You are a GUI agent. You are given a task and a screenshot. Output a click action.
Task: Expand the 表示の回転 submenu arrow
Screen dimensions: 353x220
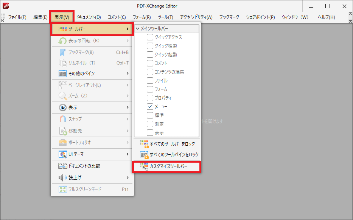coord(128,41)
